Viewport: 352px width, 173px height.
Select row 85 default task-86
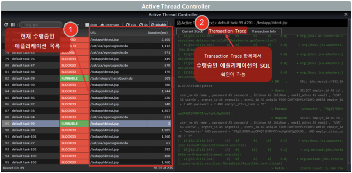[86, 98]
